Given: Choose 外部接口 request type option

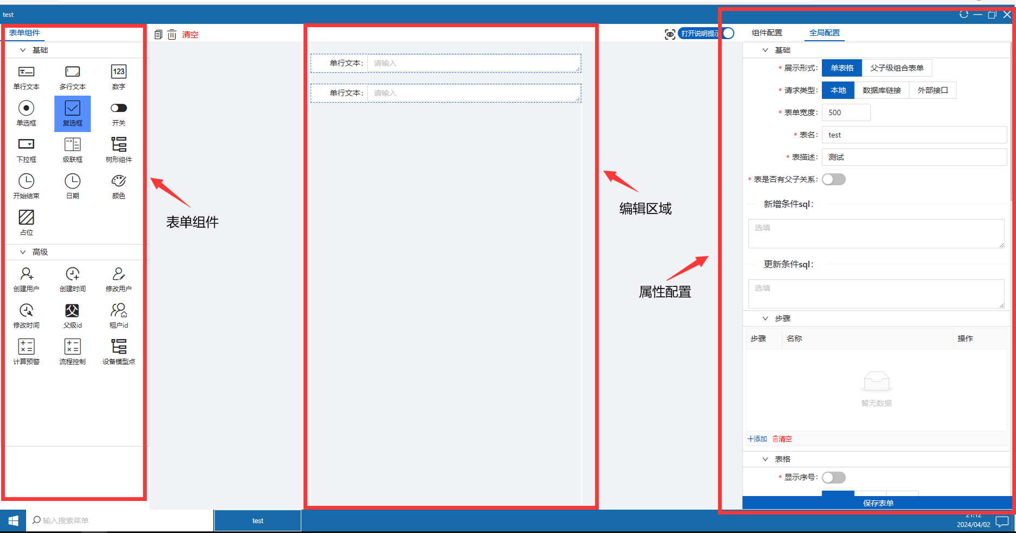Looking at the screenshot, I should [x=933, y=90].
